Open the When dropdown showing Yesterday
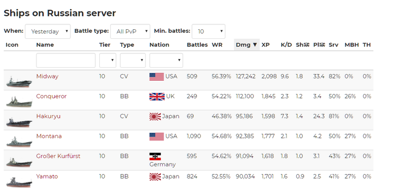The image size is (399, 190). pos(48,31)
